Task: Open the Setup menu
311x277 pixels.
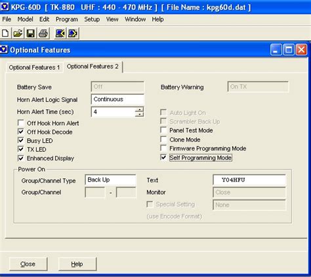Action: (92, 19)
